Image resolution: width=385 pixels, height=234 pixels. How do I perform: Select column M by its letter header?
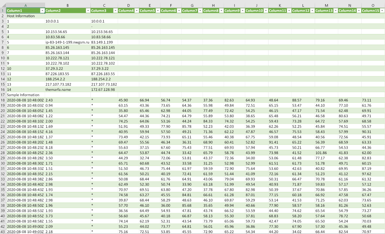(326, 5)
